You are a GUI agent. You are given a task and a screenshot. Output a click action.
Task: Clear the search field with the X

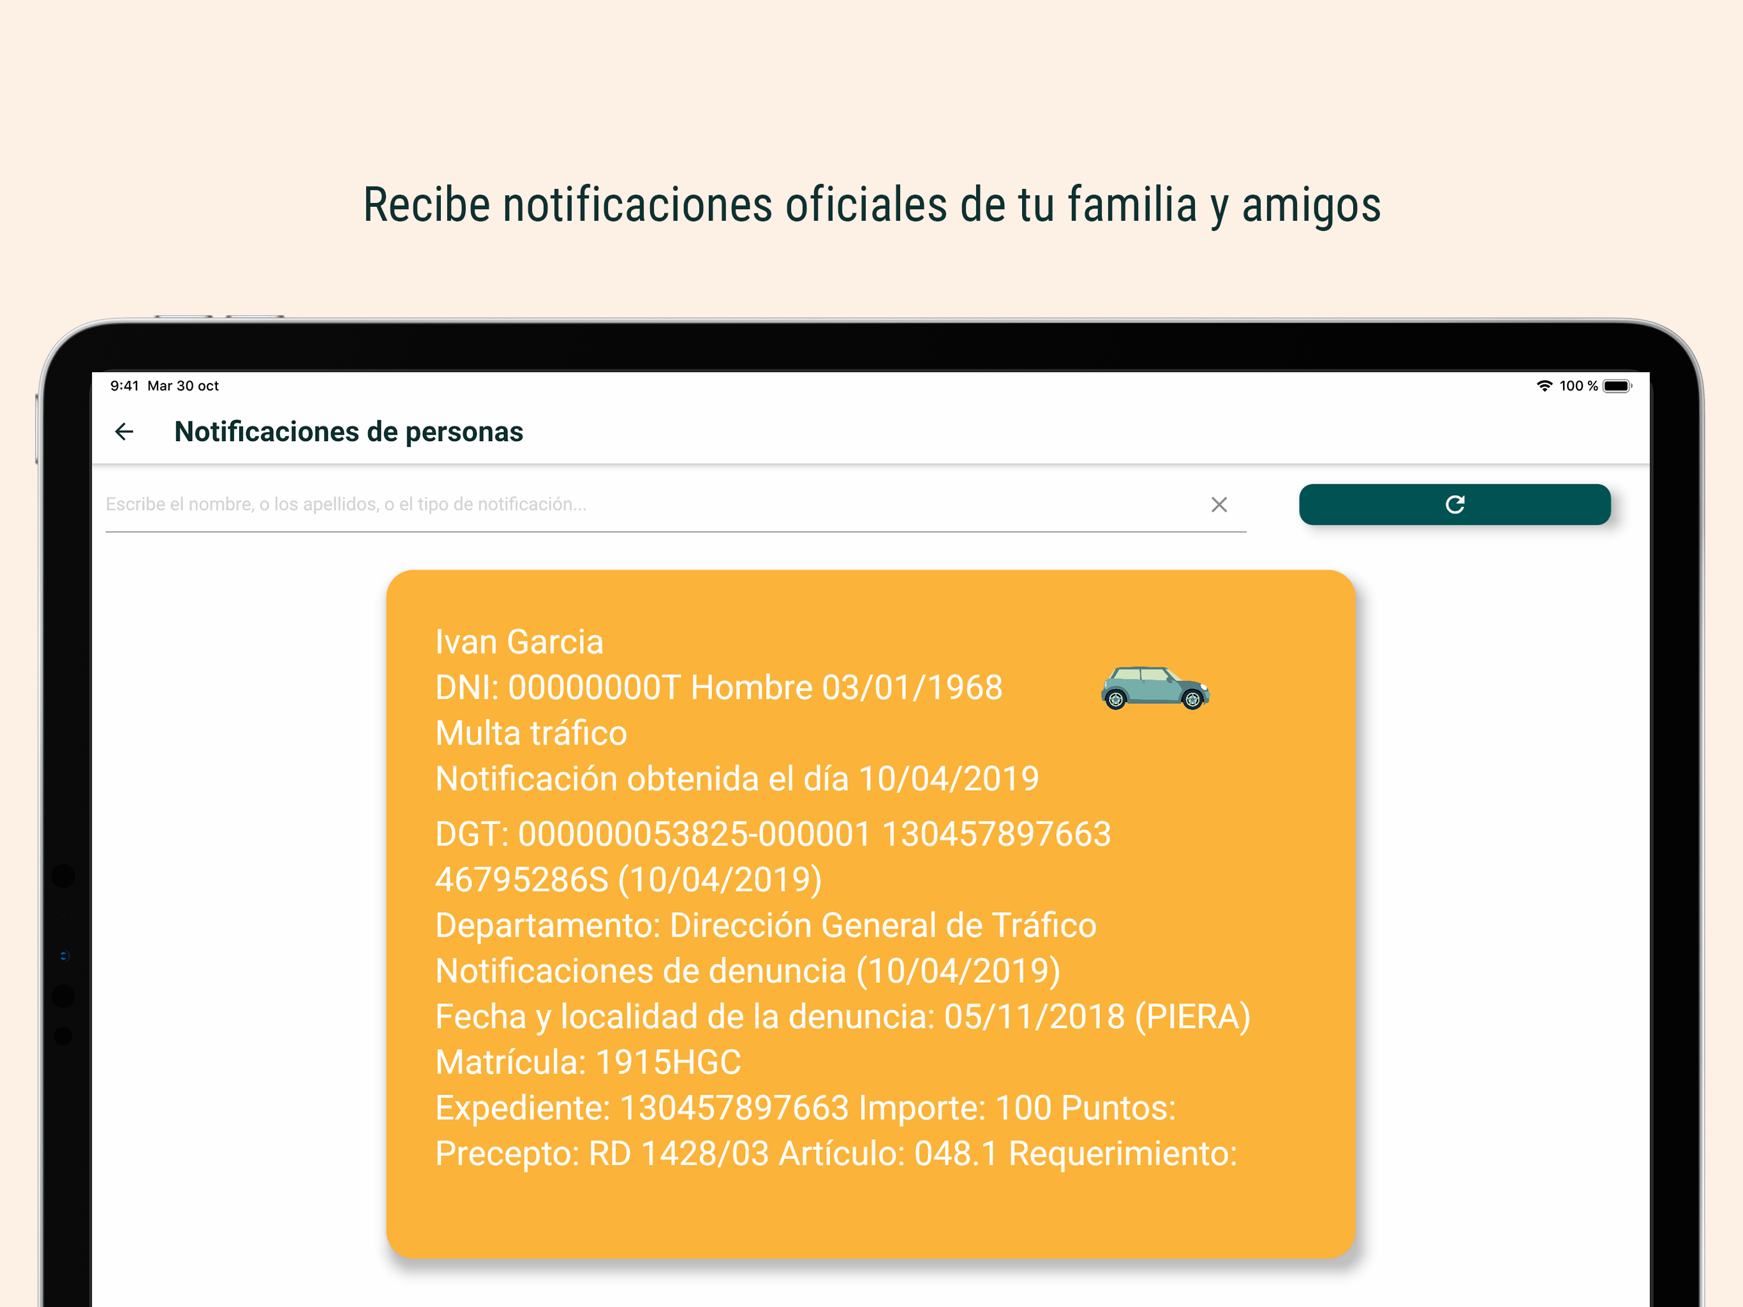click(x=1219, y=505)
